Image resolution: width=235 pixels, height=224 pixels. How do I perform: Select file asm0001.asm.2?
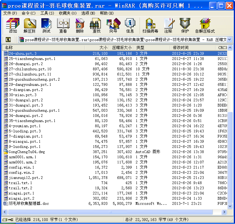(x=22, y=162)
